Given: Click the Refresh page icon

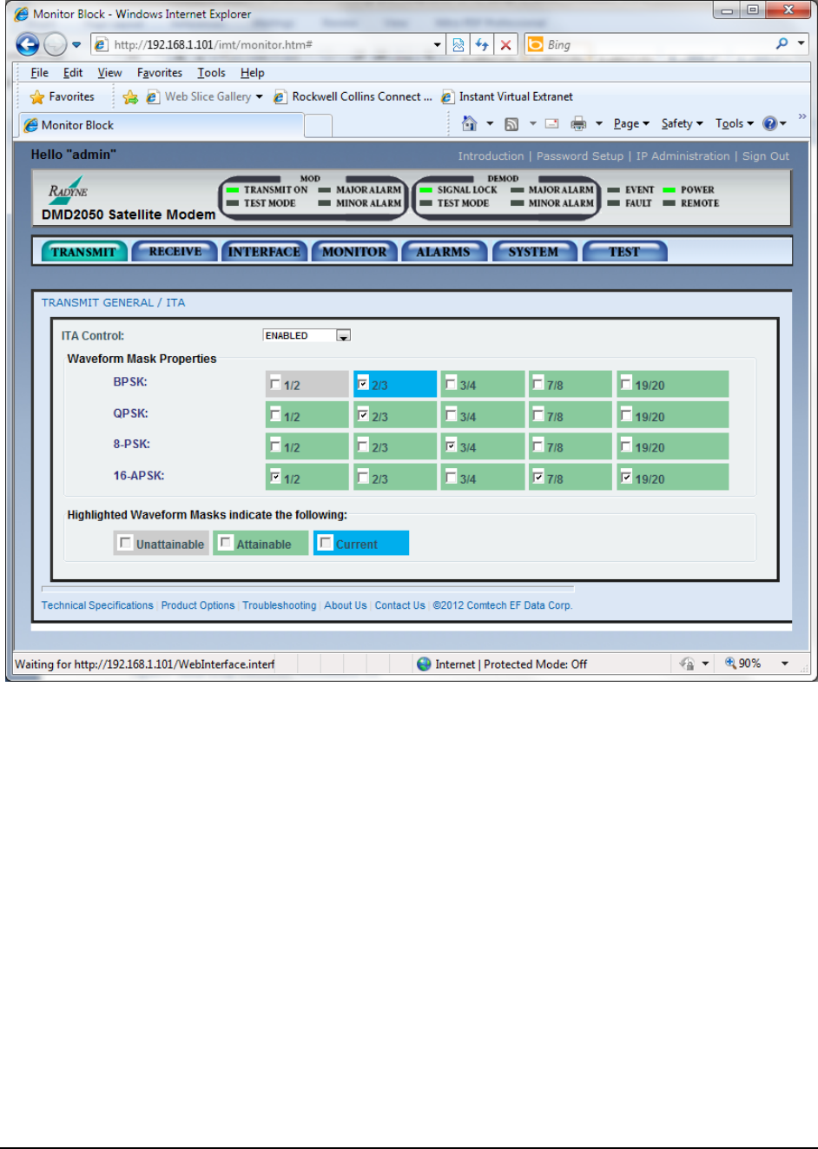Looking at the screenshot, I should click(x=482, y=44).
